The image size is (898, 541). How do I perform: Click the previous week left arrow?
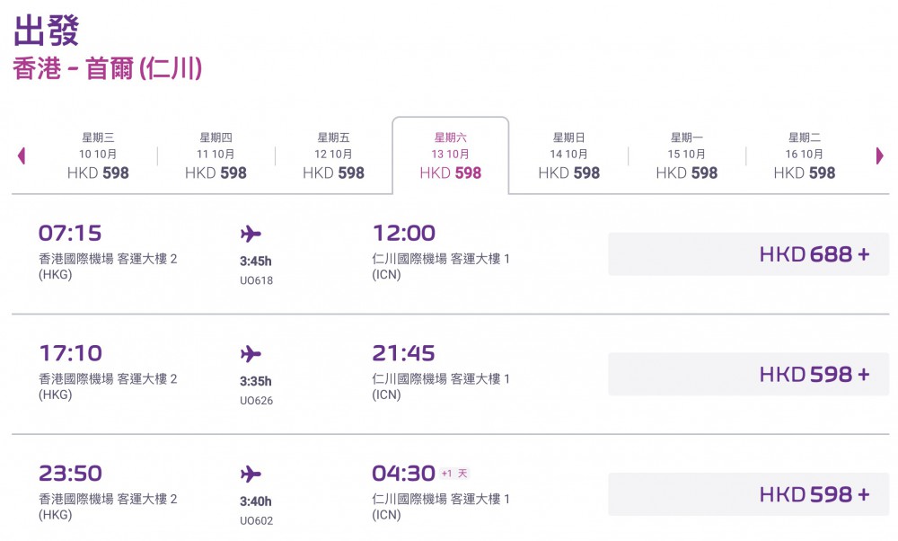pyautogui.click(x=22, y=155)
